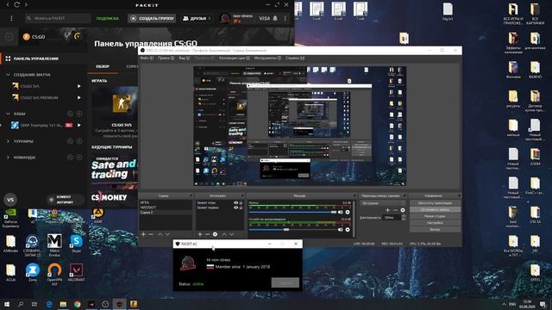This screenshot has height=310, width=552.
Task: Collapse the Хабы section in FACEIT sidebar
Action: pos(8,114)
